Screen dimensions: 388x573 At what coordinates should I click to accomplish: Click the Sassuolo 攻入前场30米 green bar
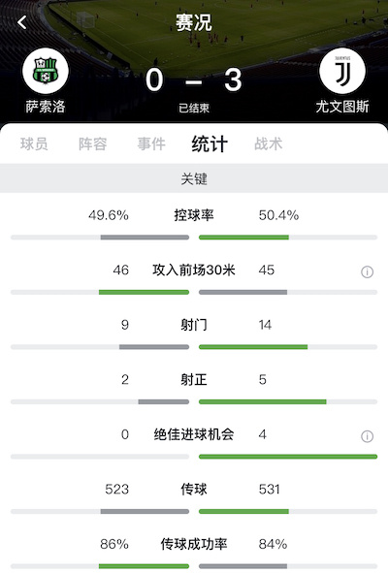[x=145, y=293]
